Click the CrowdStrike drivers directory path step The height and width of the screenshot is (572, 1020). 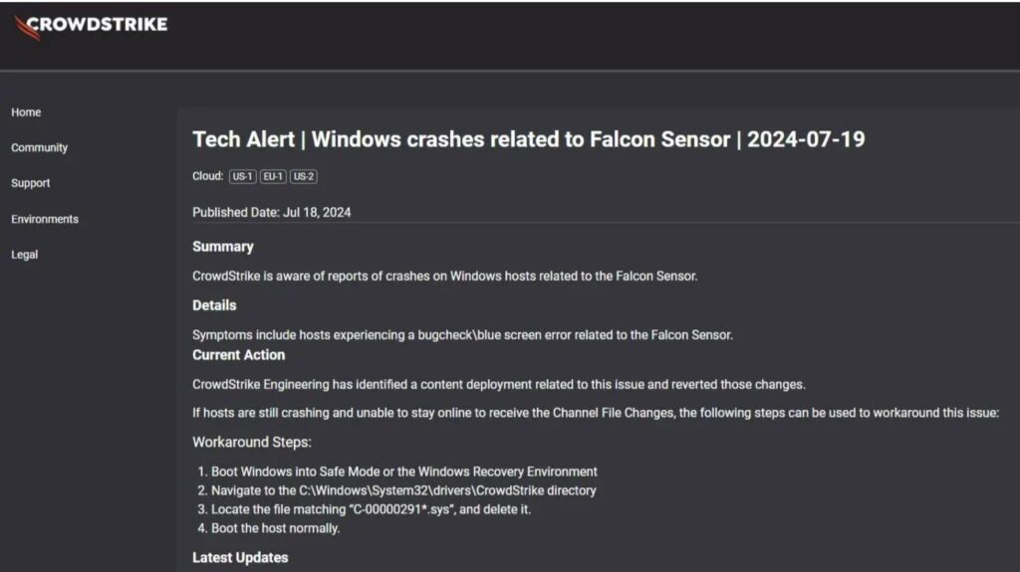point(403,490)
